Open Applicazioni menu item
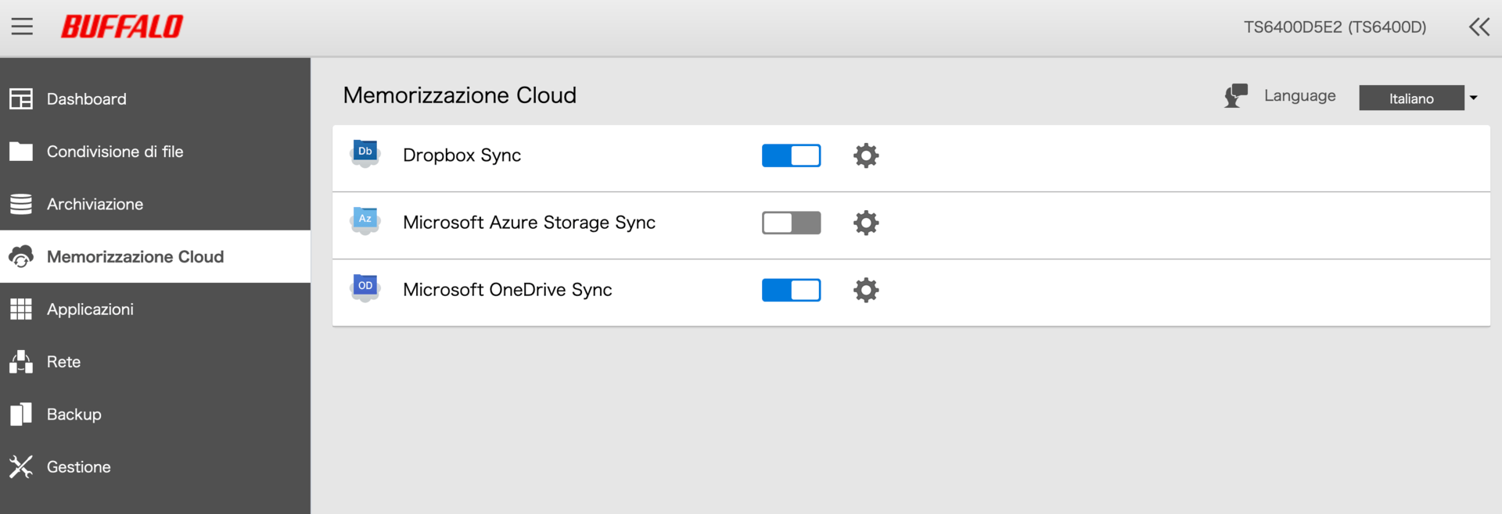Image resolution: width=1502 pixels, height=514 pixels. coord(155,309)
